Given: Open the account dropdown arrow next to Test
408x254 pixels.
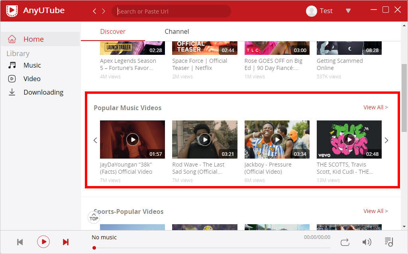Looking at the screenshot, I should click(x=348, y=11).
